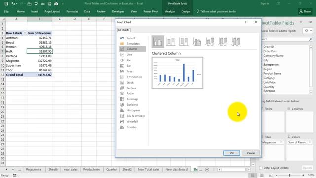Screen dimensions: 316x178
Task: Choose Combo chart type
Action: point(133,127)
